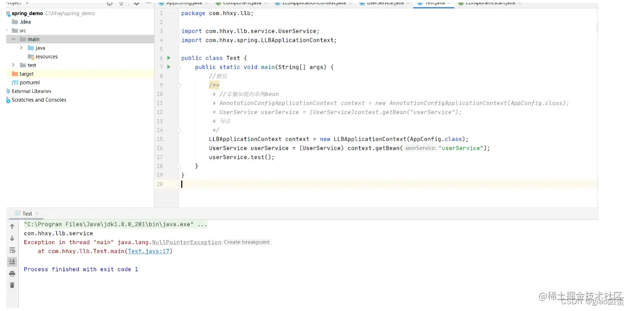Screen dimensions: 632x311
Task: Fold the comment block at line 9
Action: tap(179, 85)
